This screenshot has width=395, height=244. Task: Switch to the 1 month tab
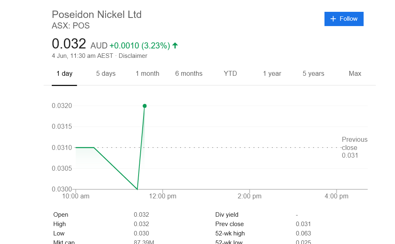(x=148, y=74)
